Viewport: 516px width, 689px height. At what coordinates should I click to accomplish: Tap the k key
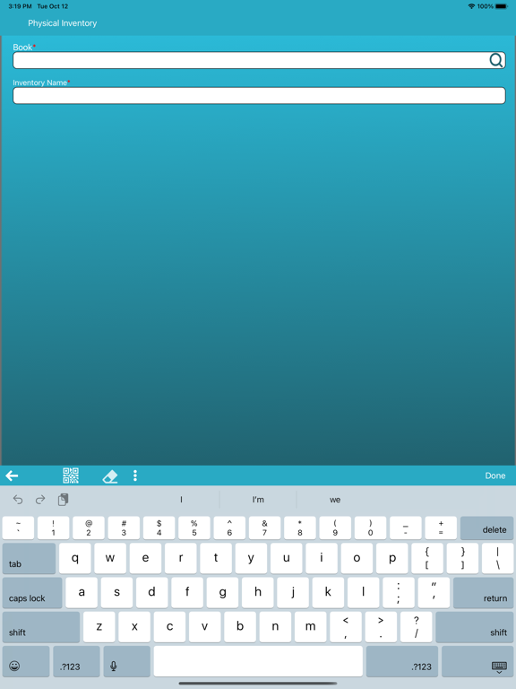(328, 592)
